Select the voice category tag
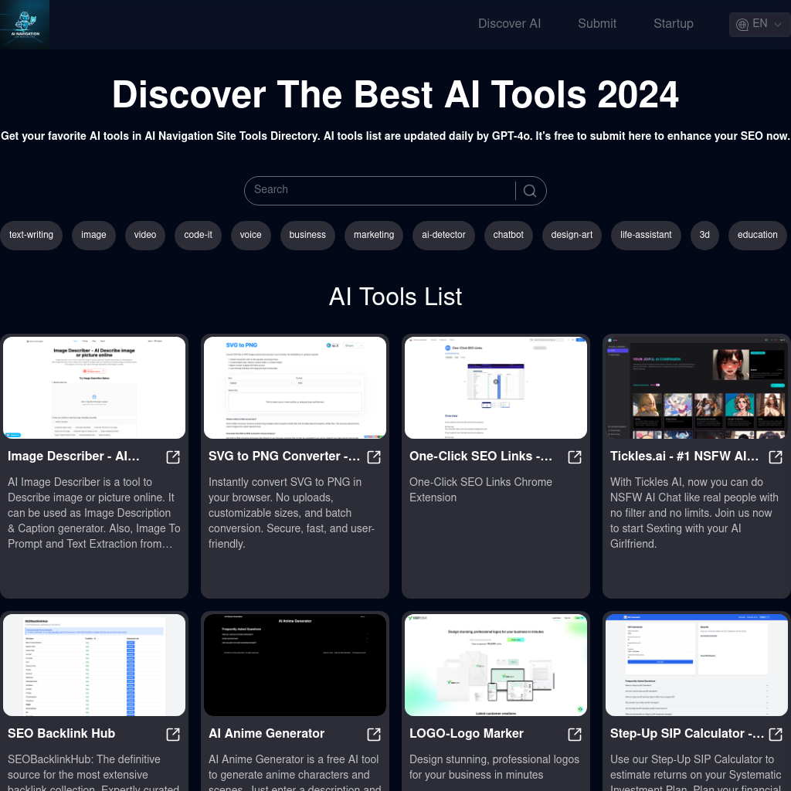Image resolution: width=791 pixels, height=791 pixels. [x=251, y=235]
